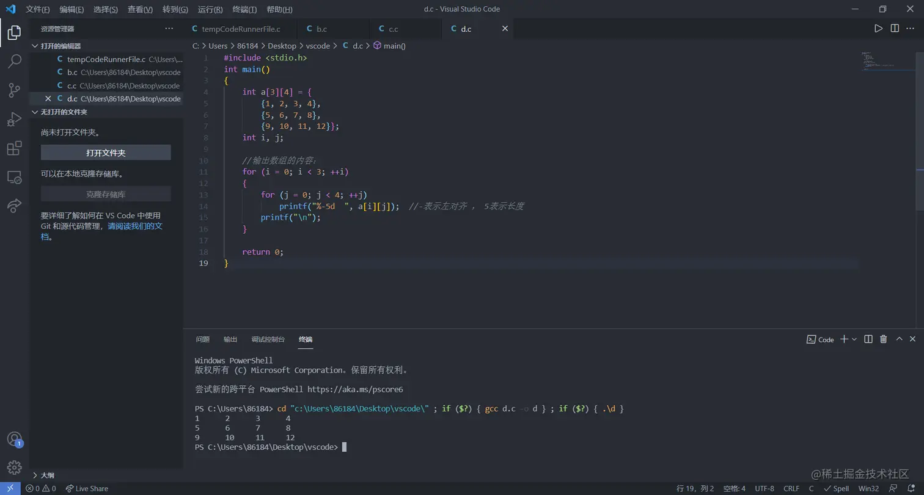This screenshot has width=924, height=495.
Task: Click the d.c breadcrumb file
Action: [353, 46]
